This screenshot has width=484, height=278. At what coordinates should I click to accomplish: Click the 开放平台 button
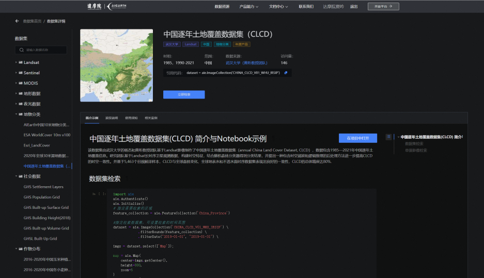click(383, 7)
